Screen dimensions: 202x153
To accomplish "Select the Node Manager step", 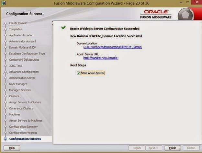I will [x=18, y=84].
